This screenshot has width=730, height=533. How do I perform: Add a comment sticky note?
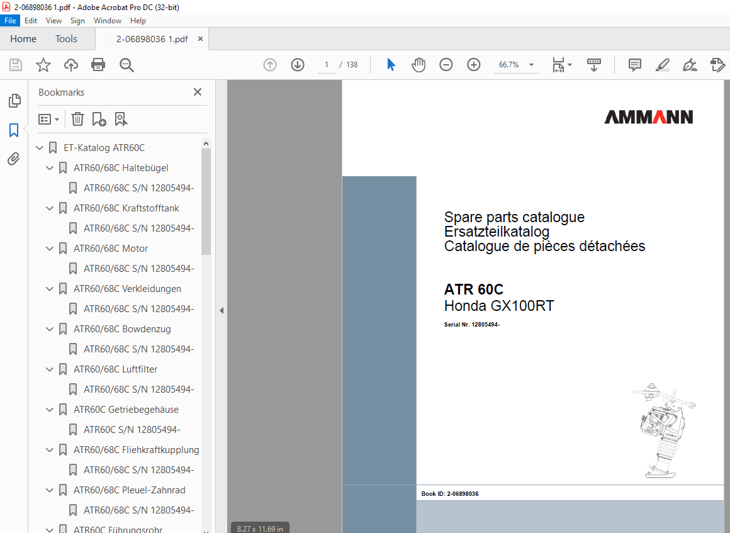(x=634, y=65)
